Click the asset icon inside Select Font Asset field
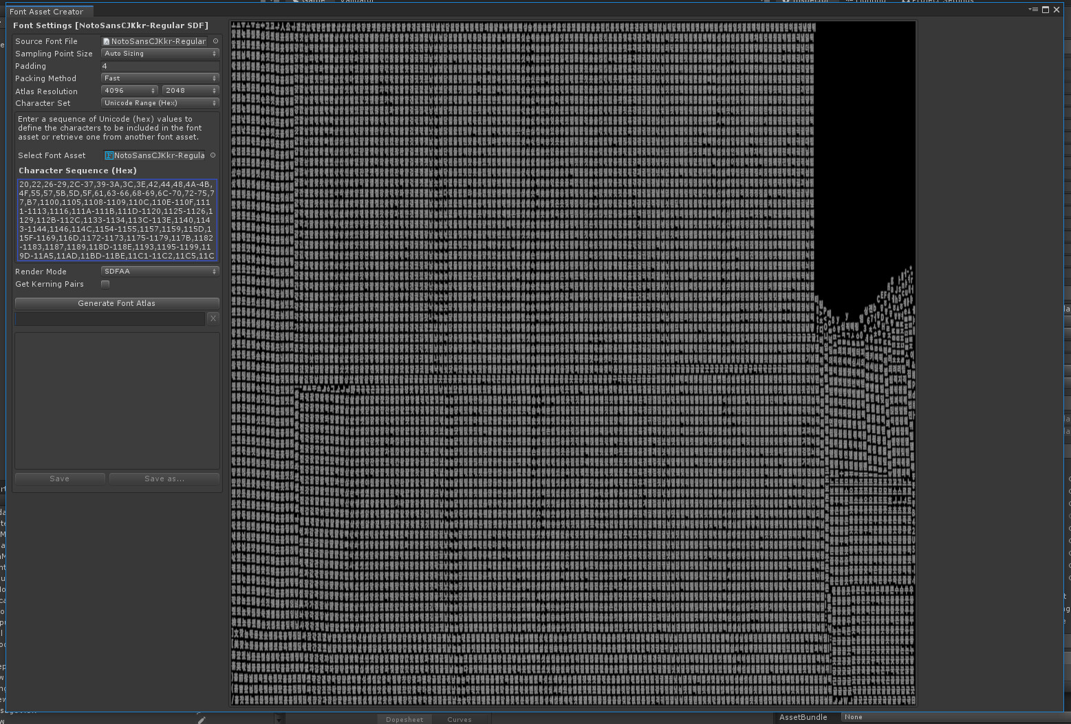 [109, 155]
